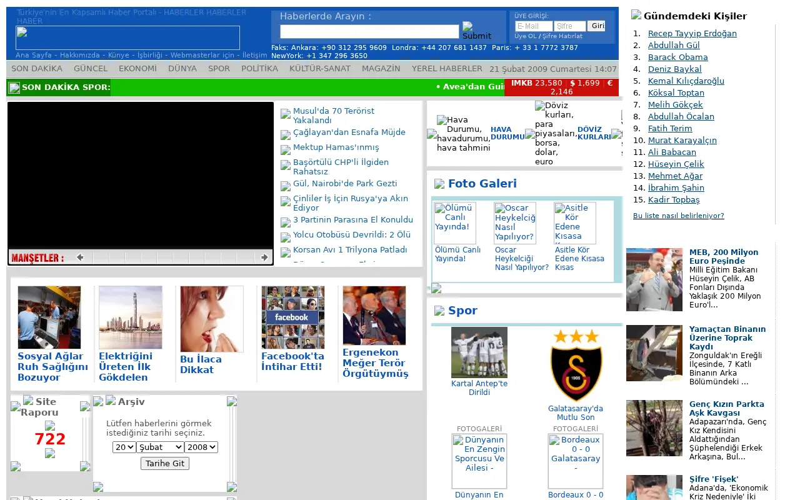The height and width of the screenshot is (500, 800).
Task: Click the Foto Galeri section icon
Action: pyautogui.click(x=439, y=184)
